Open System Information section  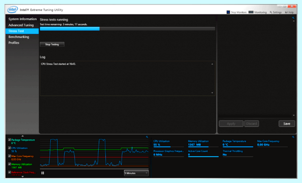click(22, 19)
